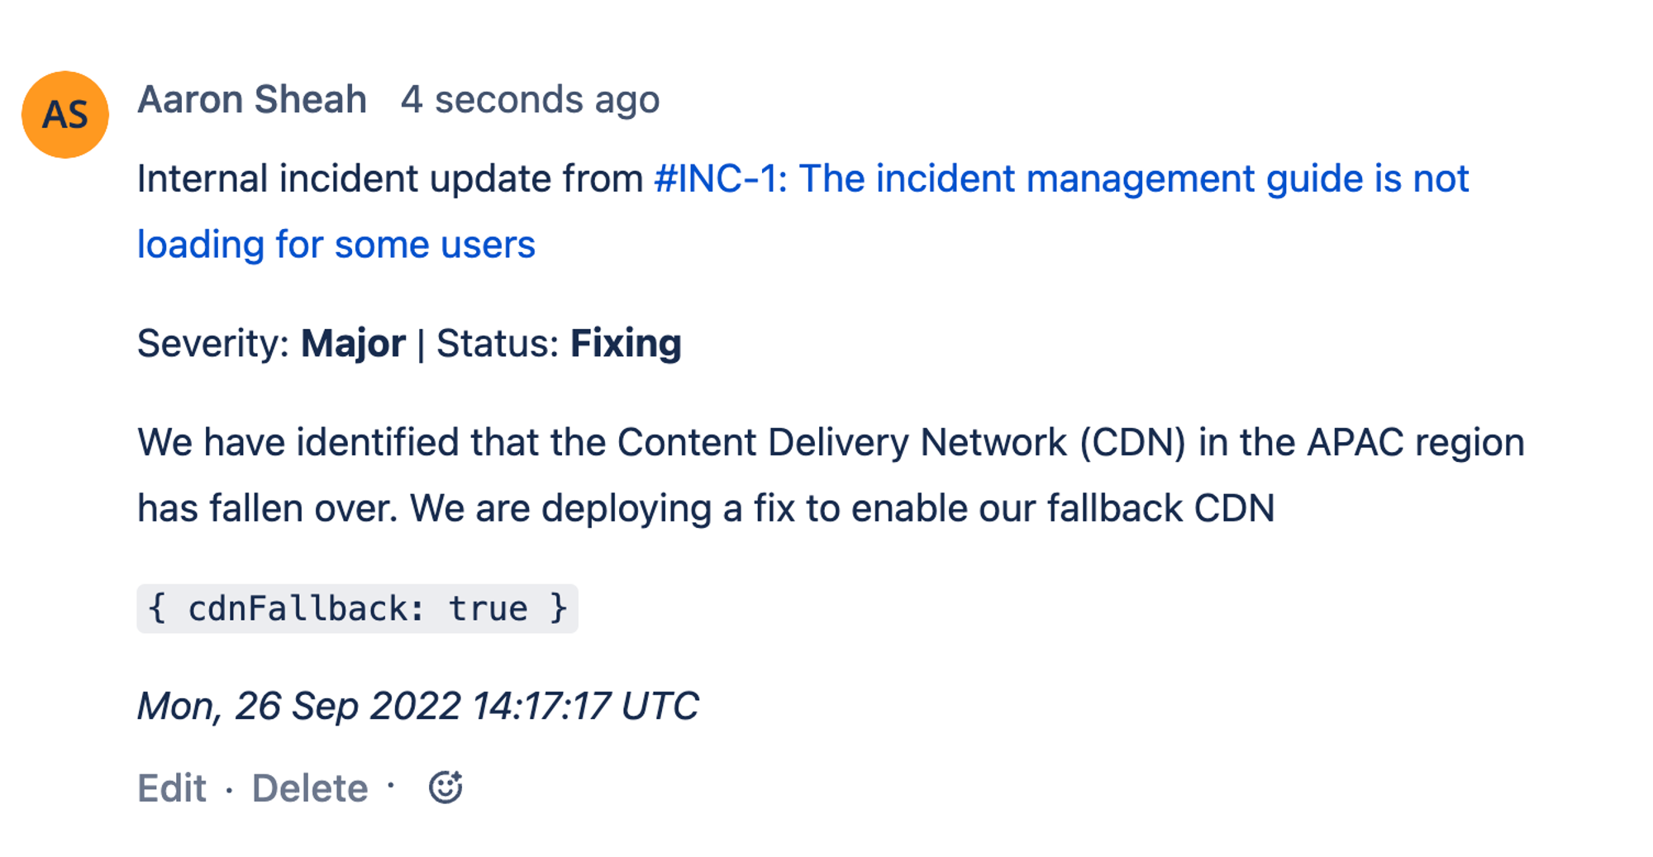Click the 'fallback CDN' sentence end
1653x857 pixels.
pos(1160,508)
